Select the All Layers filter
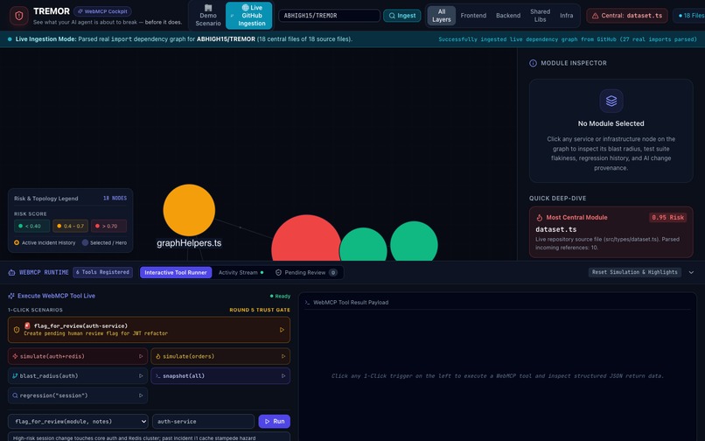The height and width of the screenshot is (441, 705). click(x=441, y=15)
